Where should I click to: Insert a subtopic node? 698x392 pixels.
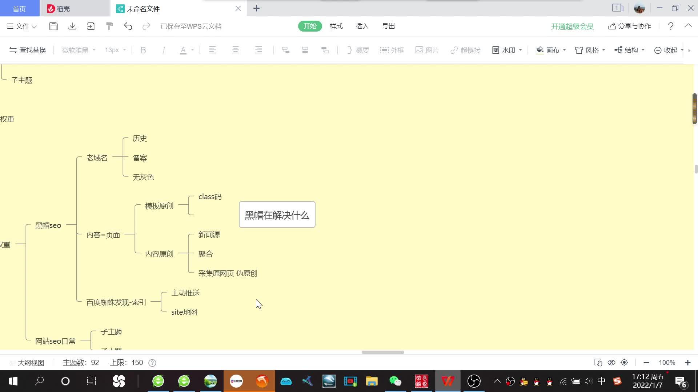286,50
